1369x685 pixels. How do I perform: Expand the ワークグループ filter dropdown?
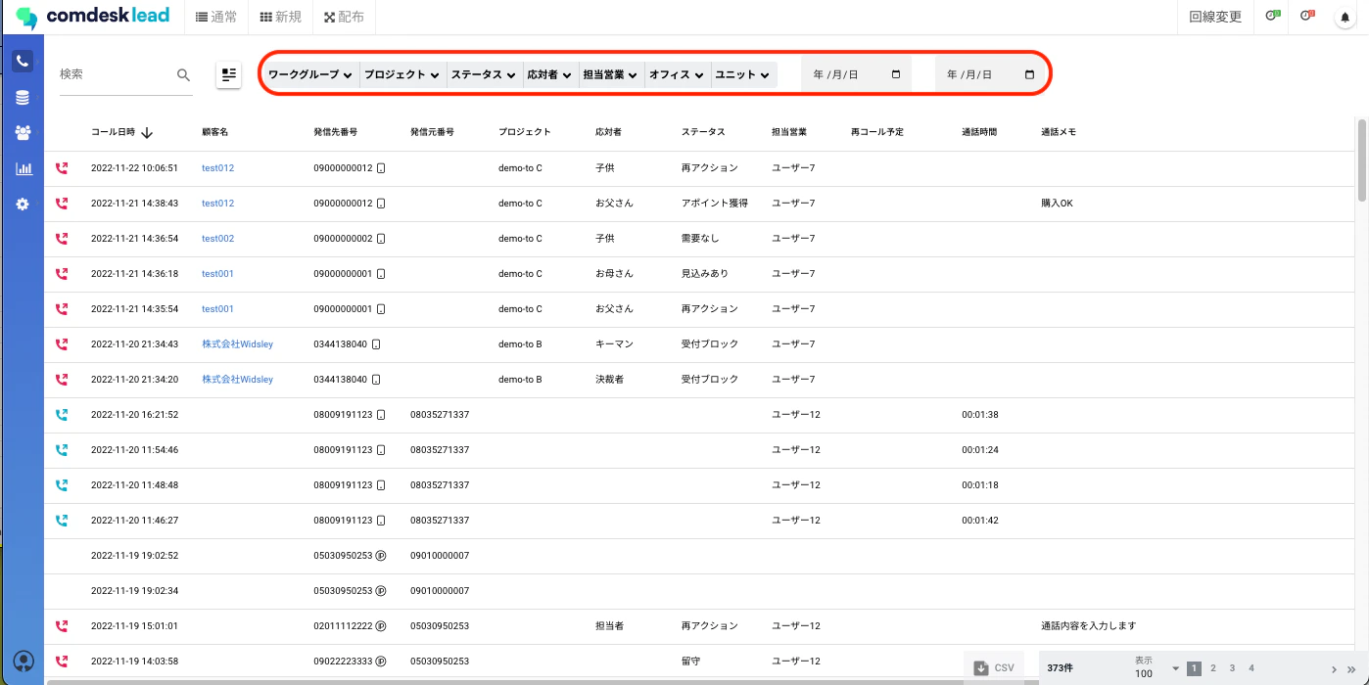pos(310,74)
